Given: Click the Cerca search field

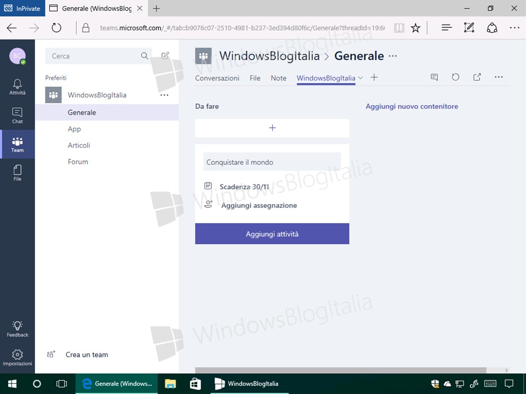Looking at the screenshot, I should 98,56.
